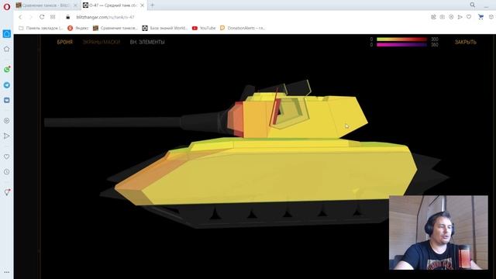The width and height of the screenshot is (496, 279).
Task: Click the magenta-to-purple thickness scale
Action: coord(401,45)
